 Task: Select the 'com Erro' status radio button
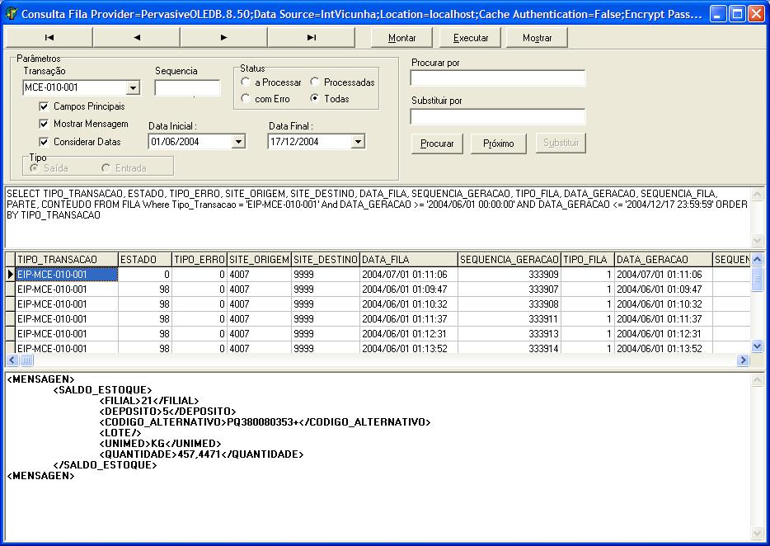click(x=246, y=99)
